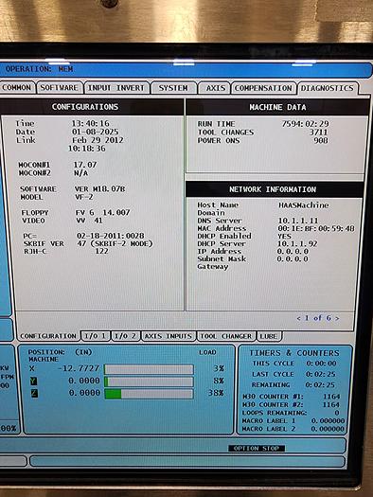
Task: Click the date value 01-08-2025
Action: [95, 132]
